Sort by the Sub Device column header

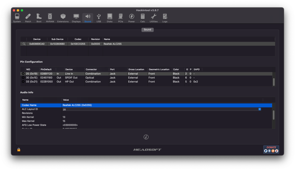[57, 39]
